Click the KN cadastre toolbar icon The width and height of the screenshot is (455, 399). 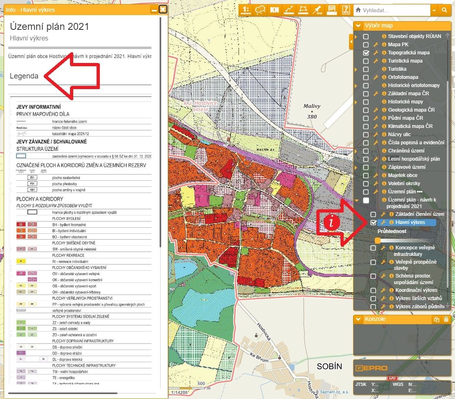tap(274, 10)
